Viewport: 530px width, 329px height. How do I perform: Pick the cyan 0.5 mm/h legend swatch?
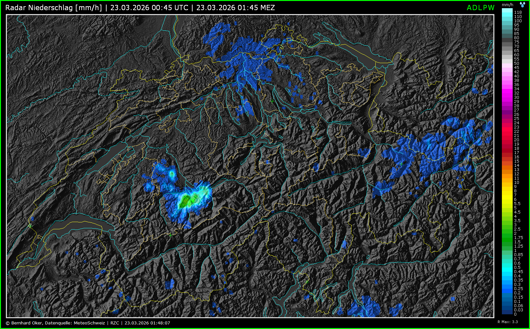coord(507,268)
